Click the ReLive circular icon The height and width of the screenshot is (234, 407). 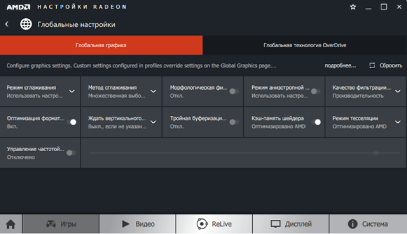[202, 224]
